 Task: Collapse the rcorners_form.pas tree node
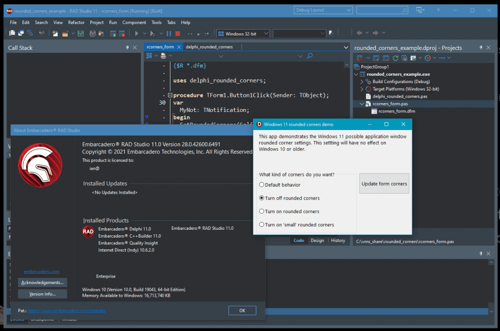click(362, 104)
